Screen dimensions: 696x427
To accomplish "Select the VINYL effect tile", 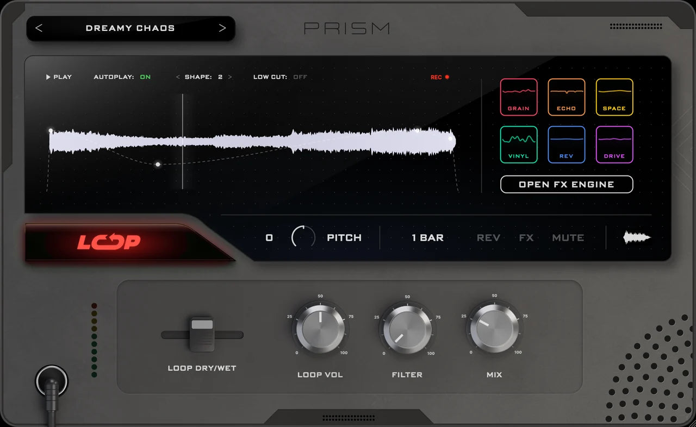I will (x=519, y=145).
